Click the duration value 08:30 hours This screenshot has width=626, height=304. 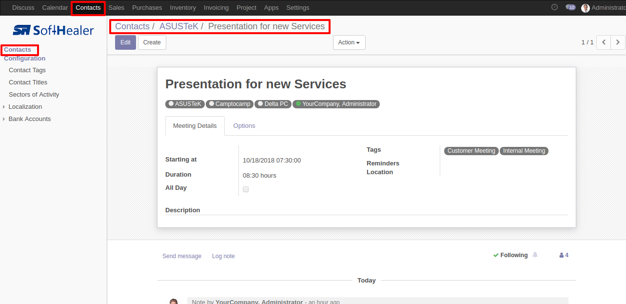[260, 176]
